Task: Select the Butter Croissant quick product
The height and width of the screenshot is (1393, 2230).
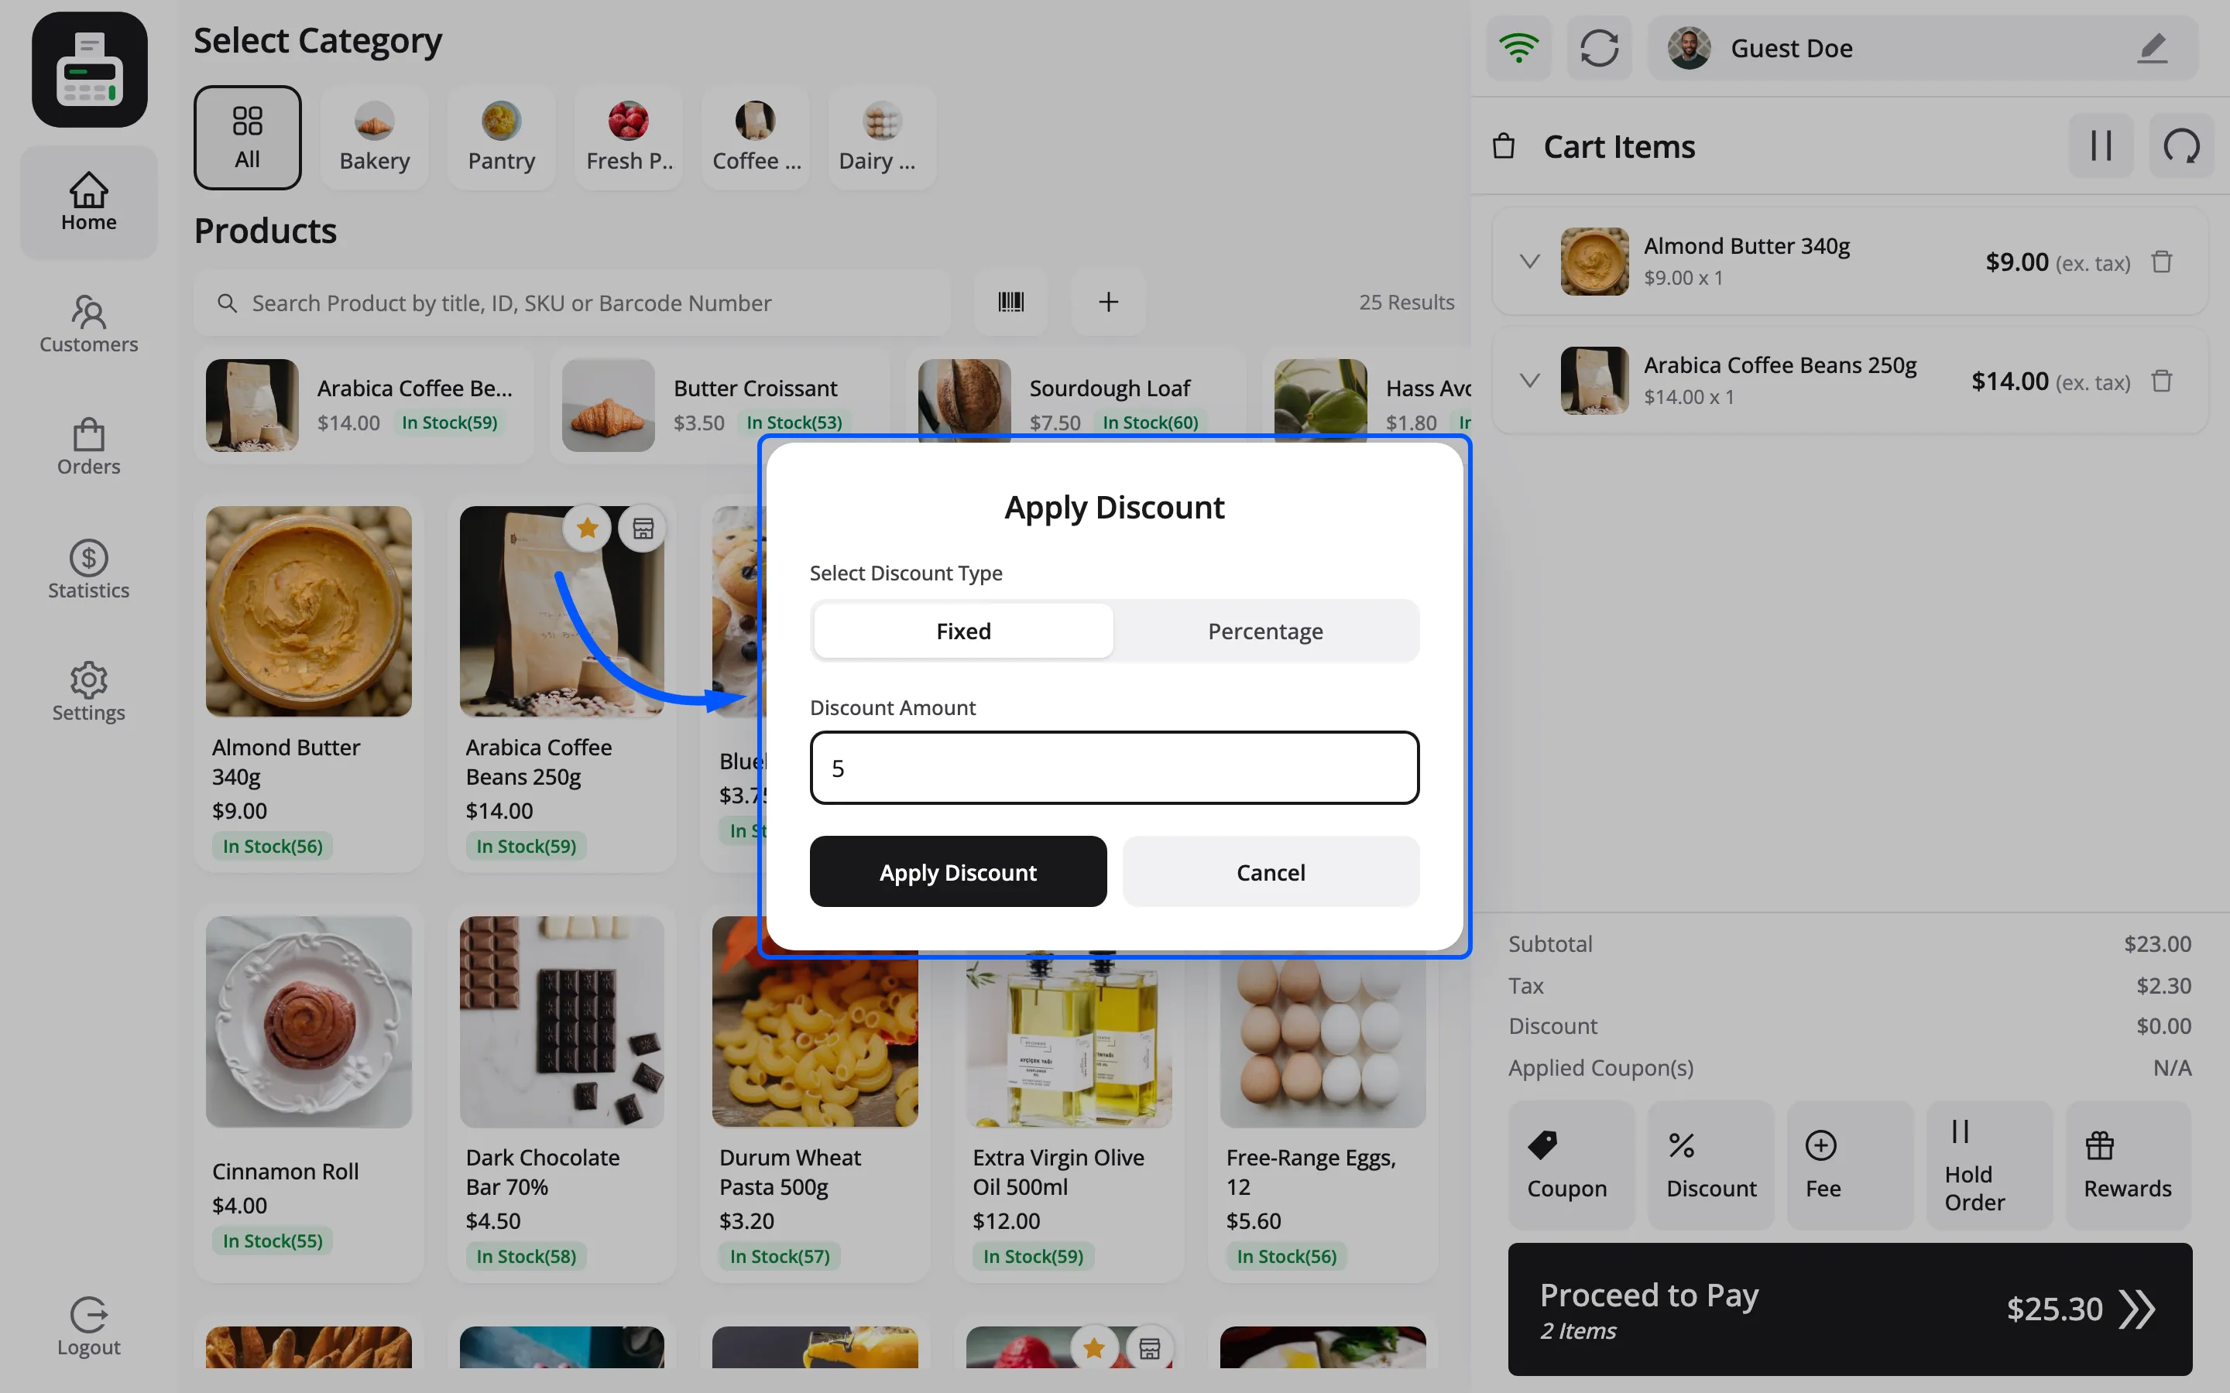Action: coord(719,405)
